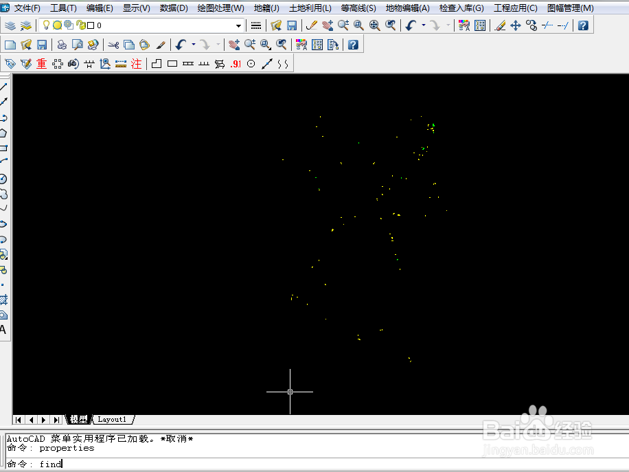Go to previous layout tab arrow
Screen dimensions: 629x472
click(x=31, y=420)
